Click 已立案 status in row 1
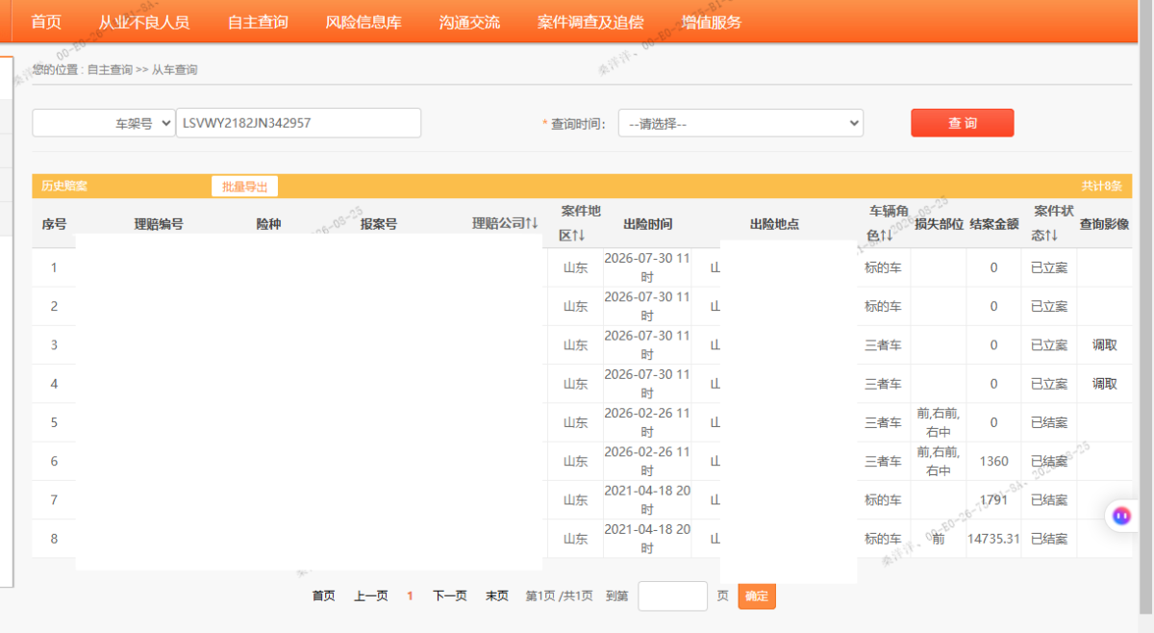Viewport: 1154px width, 633px height. tap(1049, 267)
